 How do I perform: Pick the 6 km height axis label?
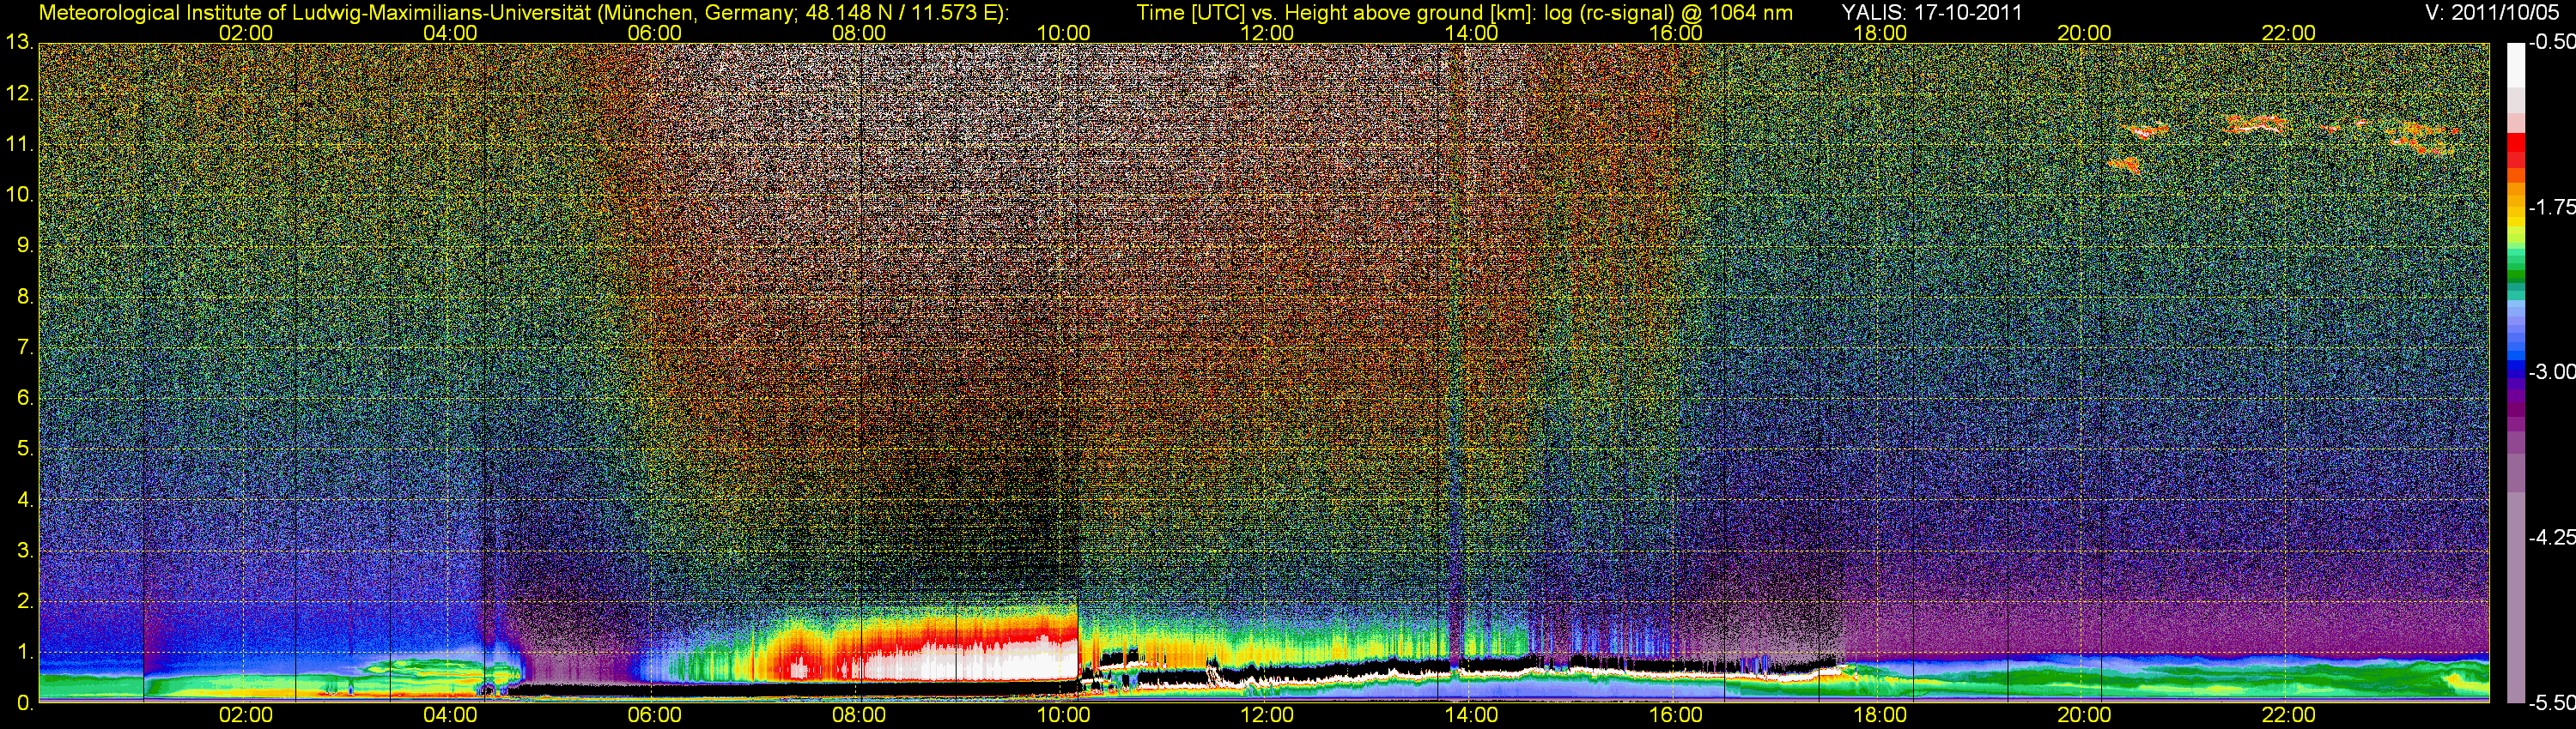click(x=25, y=399)
